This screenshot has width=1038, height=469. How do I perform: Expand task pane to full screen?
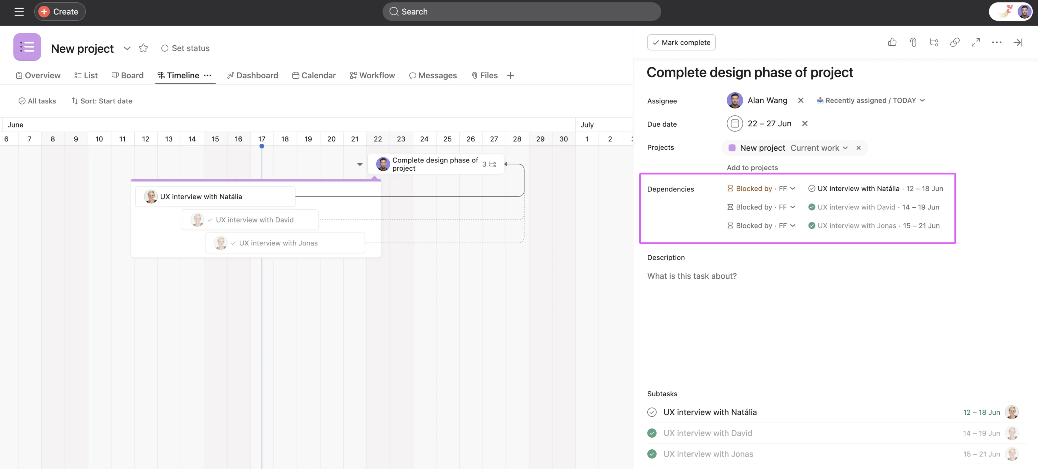click(976, 42)
